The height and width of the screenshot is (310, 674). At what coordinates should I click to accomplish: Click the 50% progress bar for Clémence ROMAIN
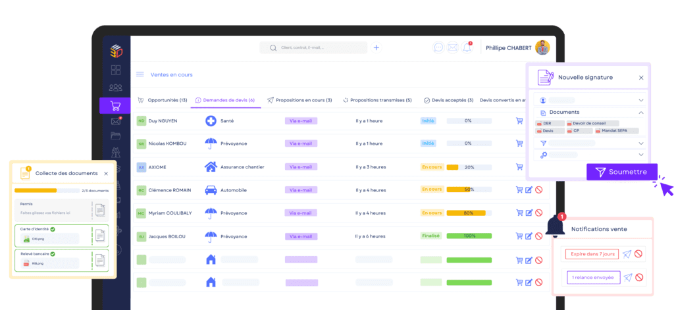point(469,190)
